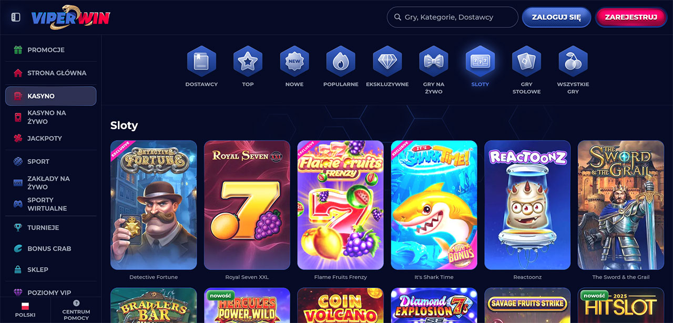
Task: Select the Gry na żywo icon
Action: coord(433,61)
